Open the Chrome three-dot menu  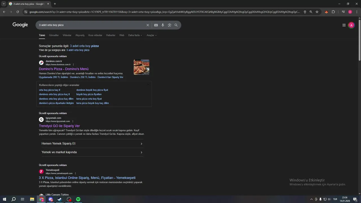356,12
